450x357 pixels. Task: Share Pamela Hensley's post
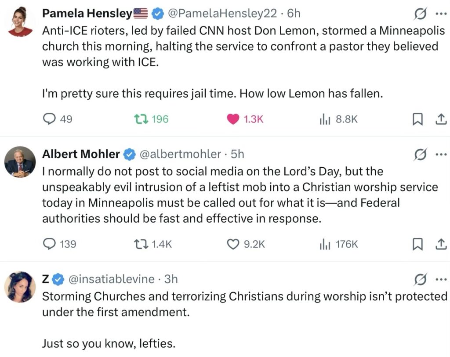pyautogui.click(x=441, y=119)
